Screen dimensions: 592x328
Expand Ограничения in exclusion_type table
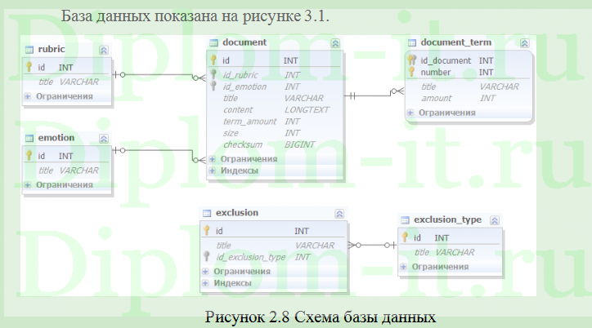pos(404,267)
